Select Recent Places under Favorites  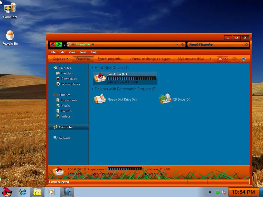[x=70, y=84]
